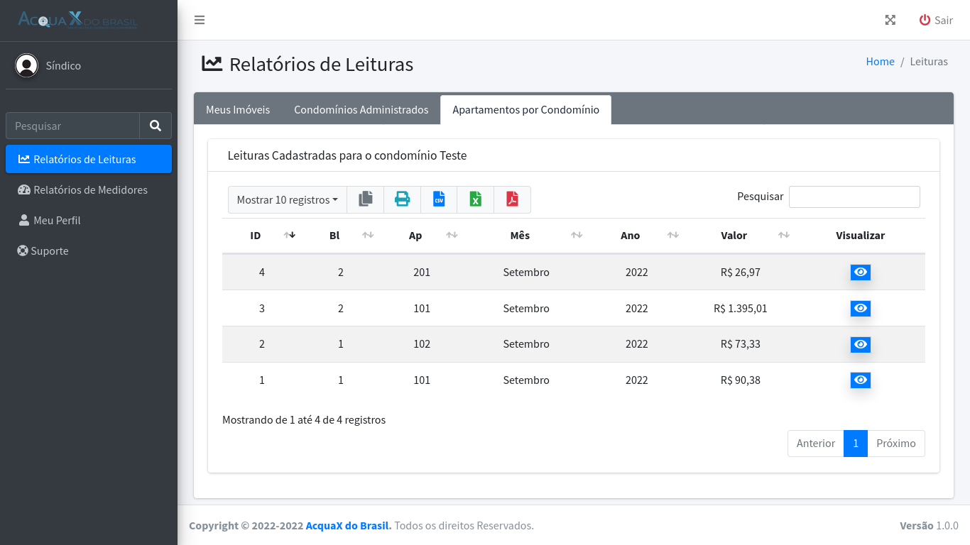This screenshot has width=970, height=545.
Task: Export table as PDF document
Action: 512,199
